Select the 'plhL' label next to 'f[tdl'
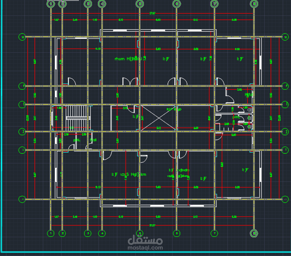Image resolution: width=291 pixels, height=256 pixels. (77, 140)
